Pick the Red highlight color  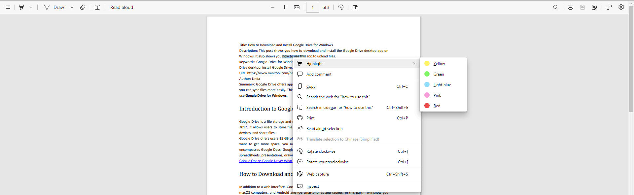[x=443, y=106]
